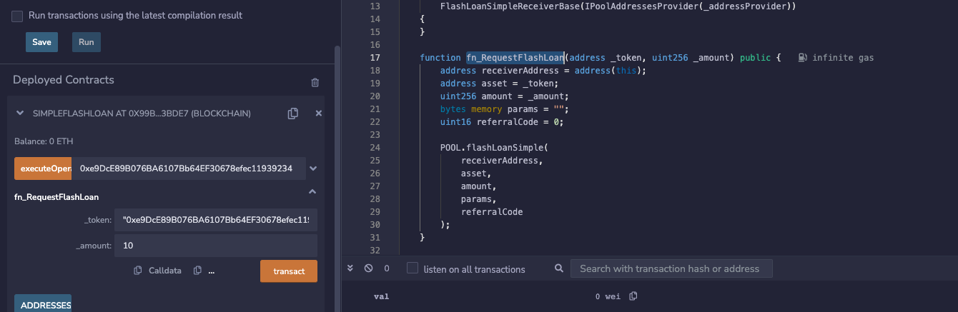
Task: Copy the 0 wei value
Action: pyautogui.click(x=633, y=296)
